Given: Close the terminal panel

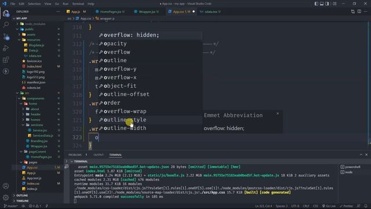Looking at the screenshot, I should (x=366, y=155).
